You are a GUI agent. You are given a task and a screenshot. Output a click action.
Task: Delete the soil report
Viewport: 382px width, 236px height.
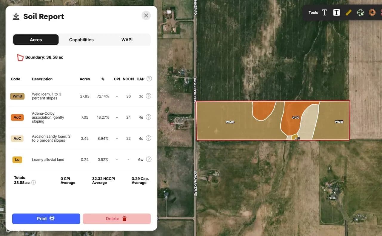(x=116, y=219)
